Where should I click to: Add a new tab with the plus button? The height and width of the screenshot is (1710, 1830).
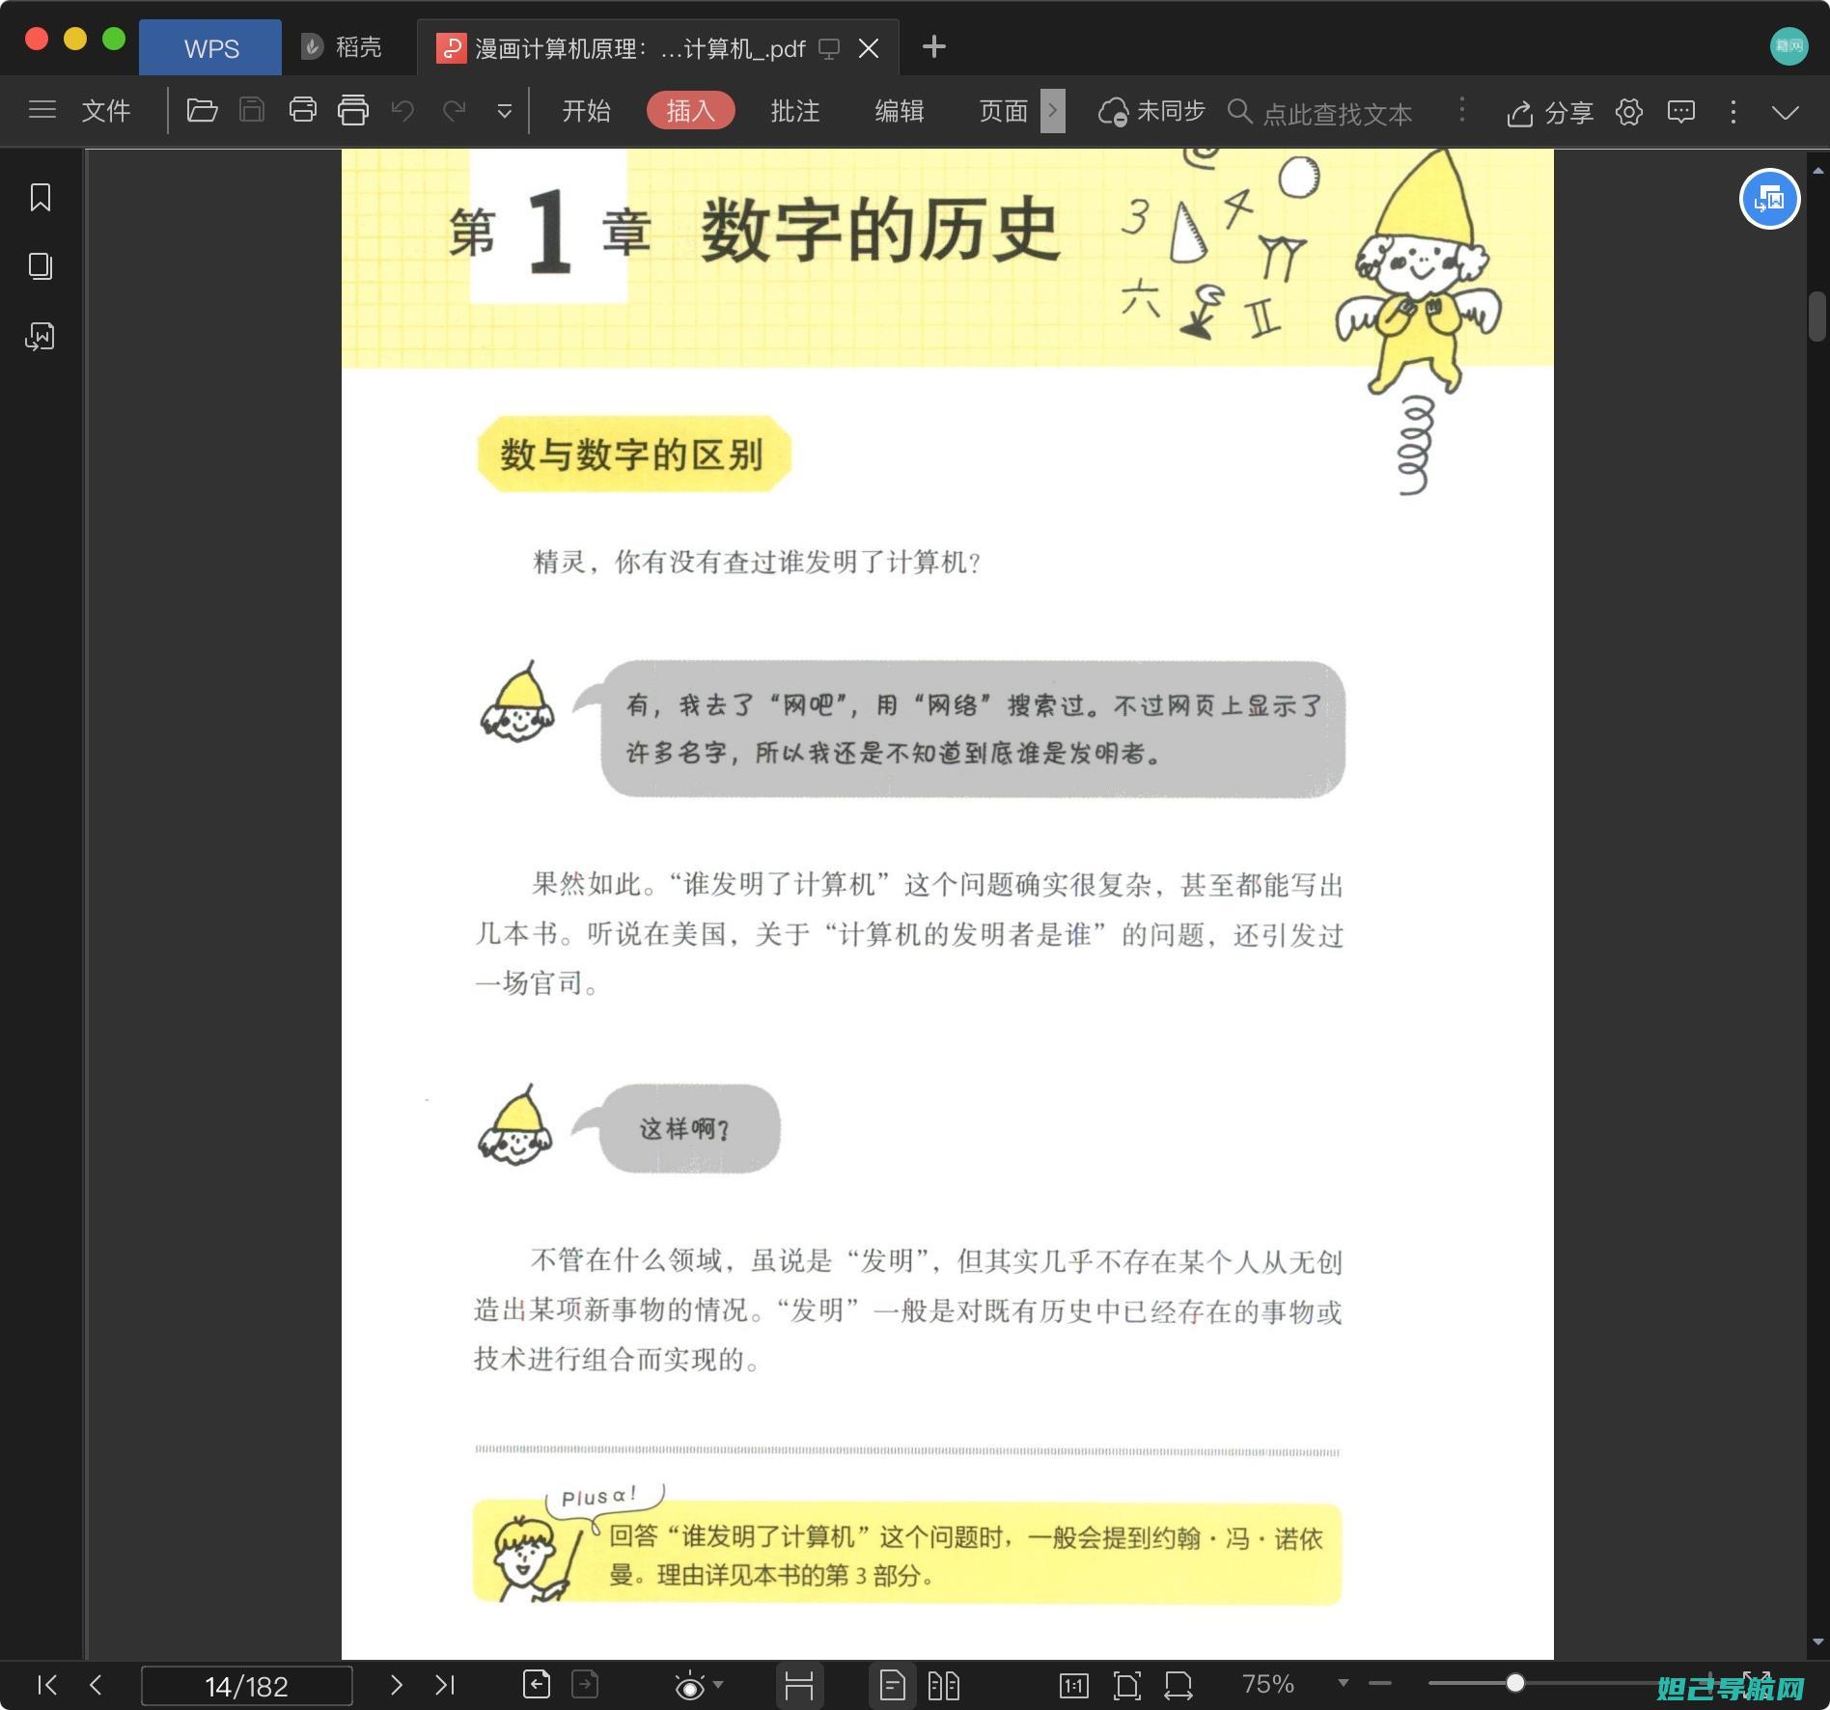(933, 46)
